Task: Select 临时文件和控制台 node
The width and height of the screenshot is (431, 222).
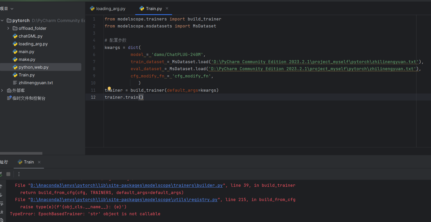Action: tap(29, 98)
